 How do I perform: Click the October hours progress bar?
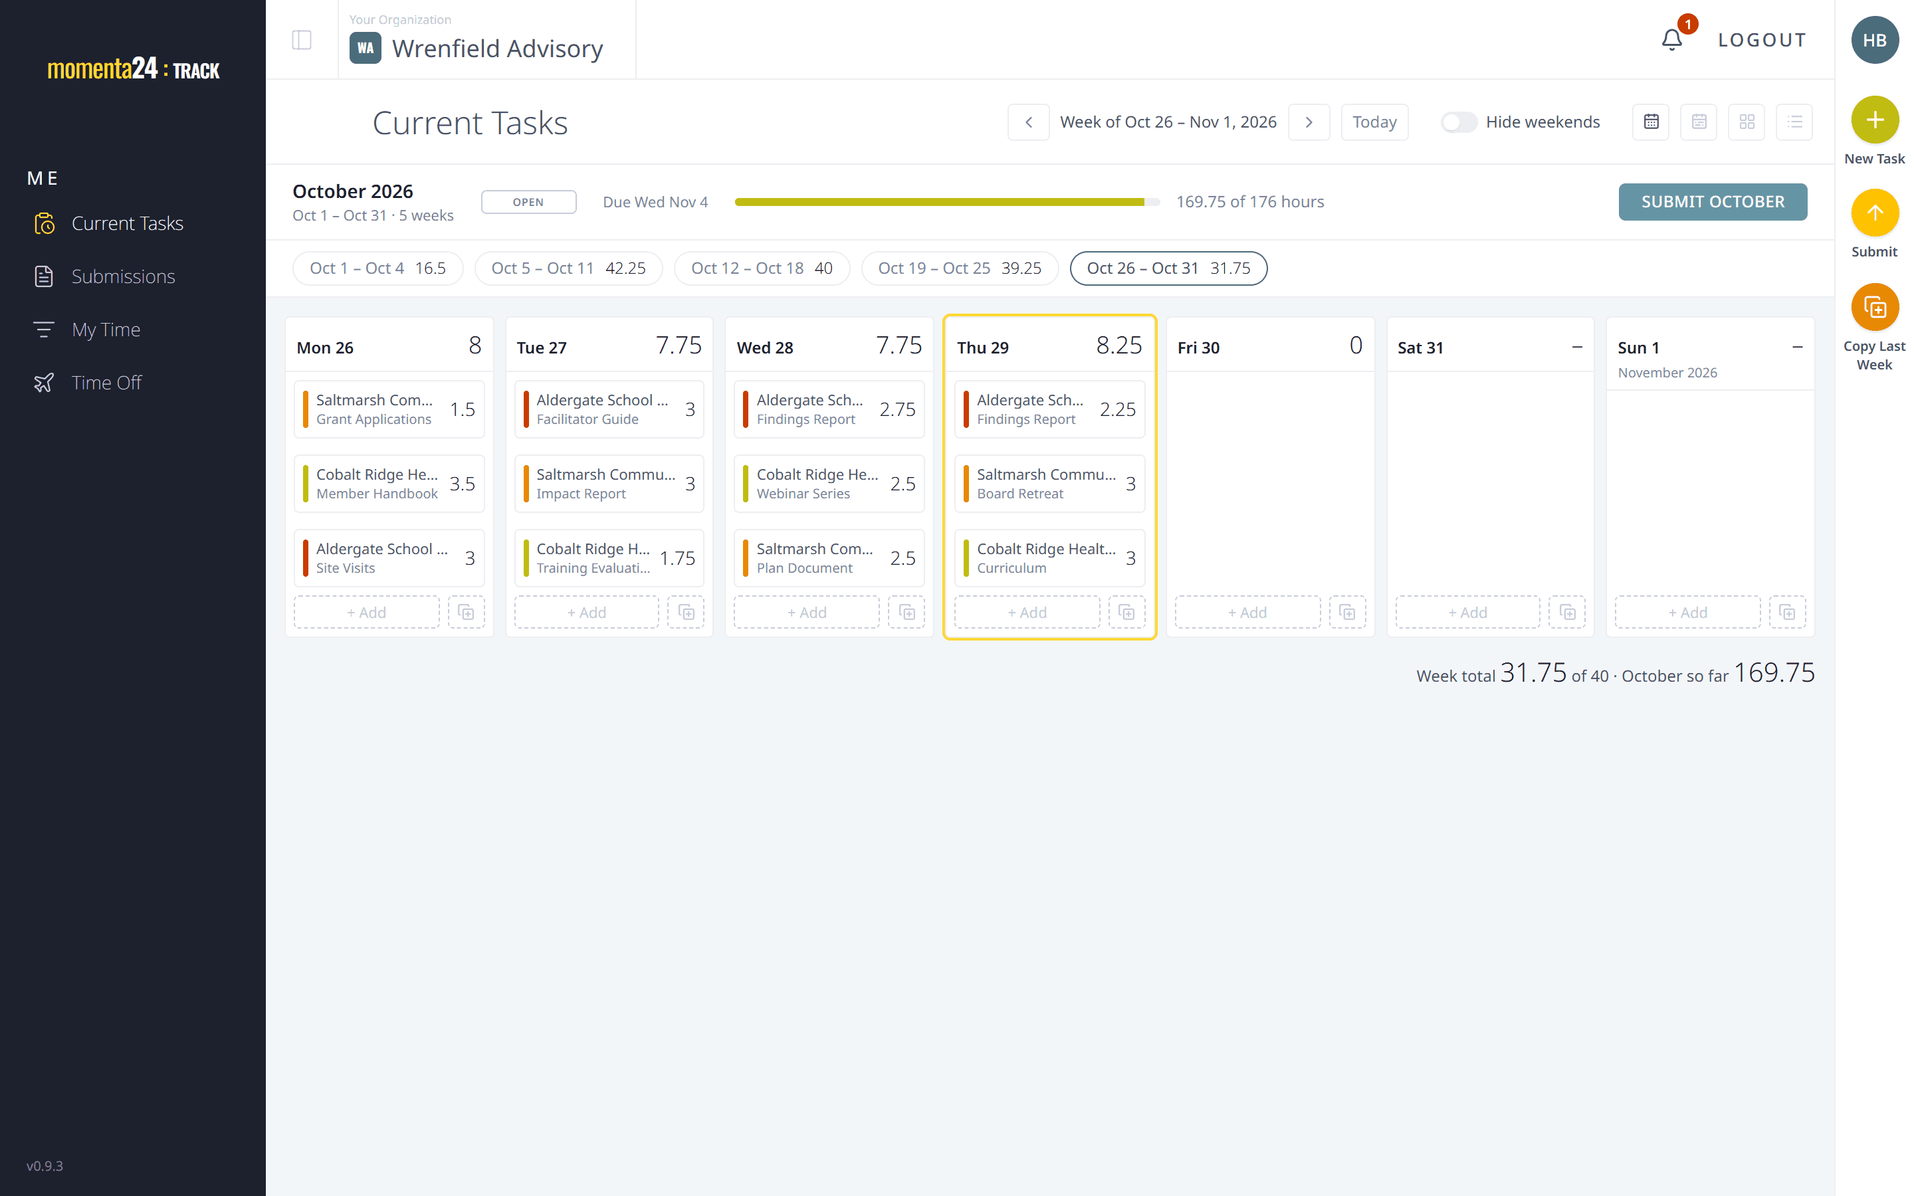point(947,202)
